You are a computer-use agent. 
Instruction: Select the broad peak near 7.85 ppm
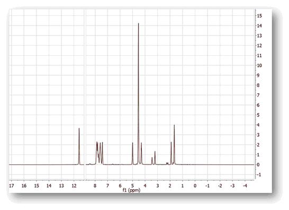[97, 153]
